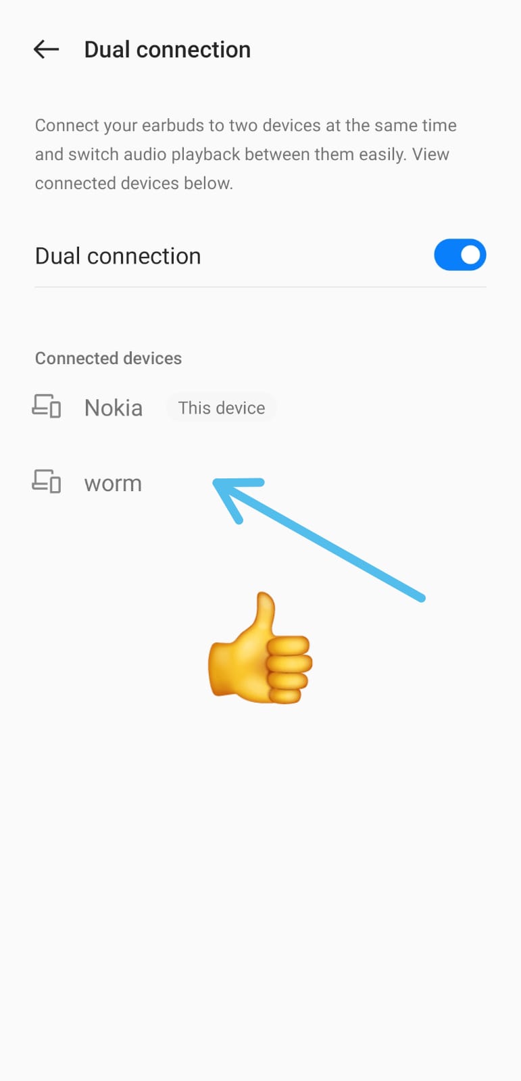
Task: Tap the device icon beside Nokia
Action: pyautogui.click(x=47, y=407)
